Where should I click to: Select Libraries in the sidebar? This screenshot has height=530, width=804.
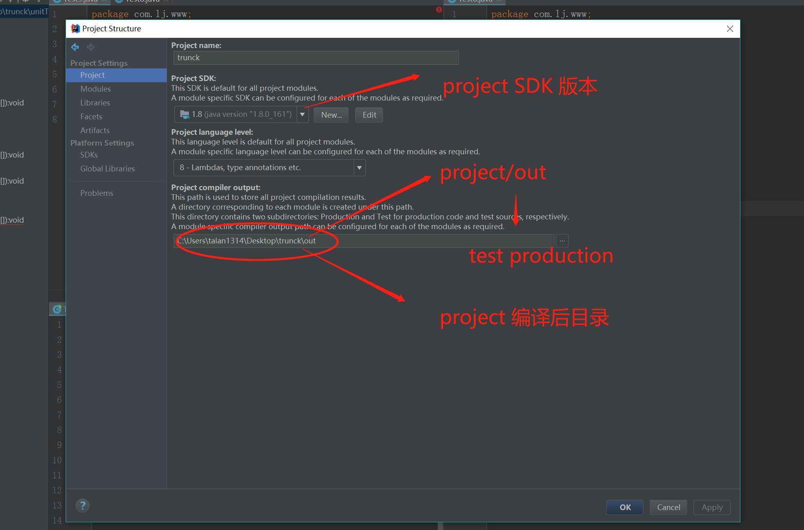point(95,103)
